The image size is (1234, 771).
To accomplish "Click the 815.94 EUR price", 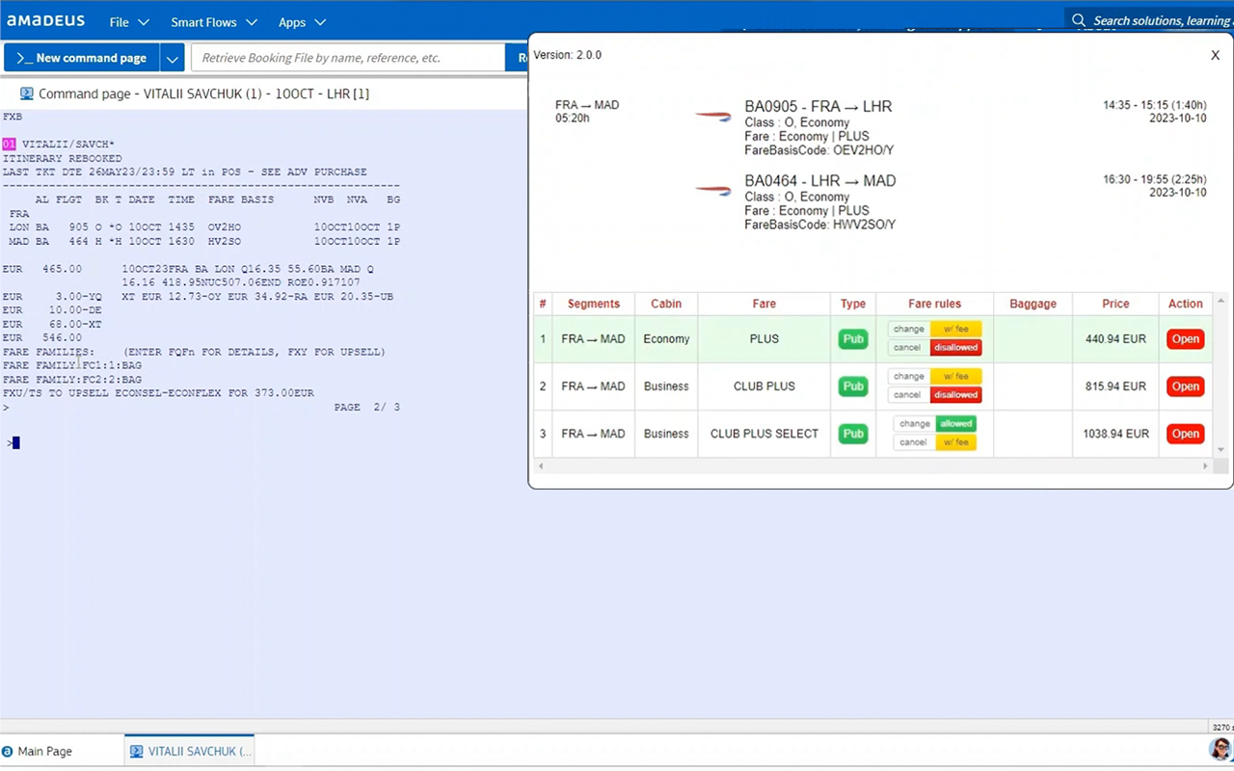I will click(x=1115, y=386).
